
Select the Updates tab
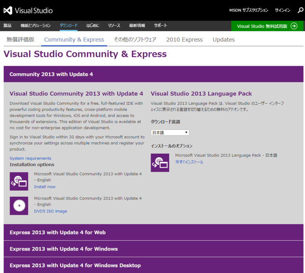tap(223, 39)
